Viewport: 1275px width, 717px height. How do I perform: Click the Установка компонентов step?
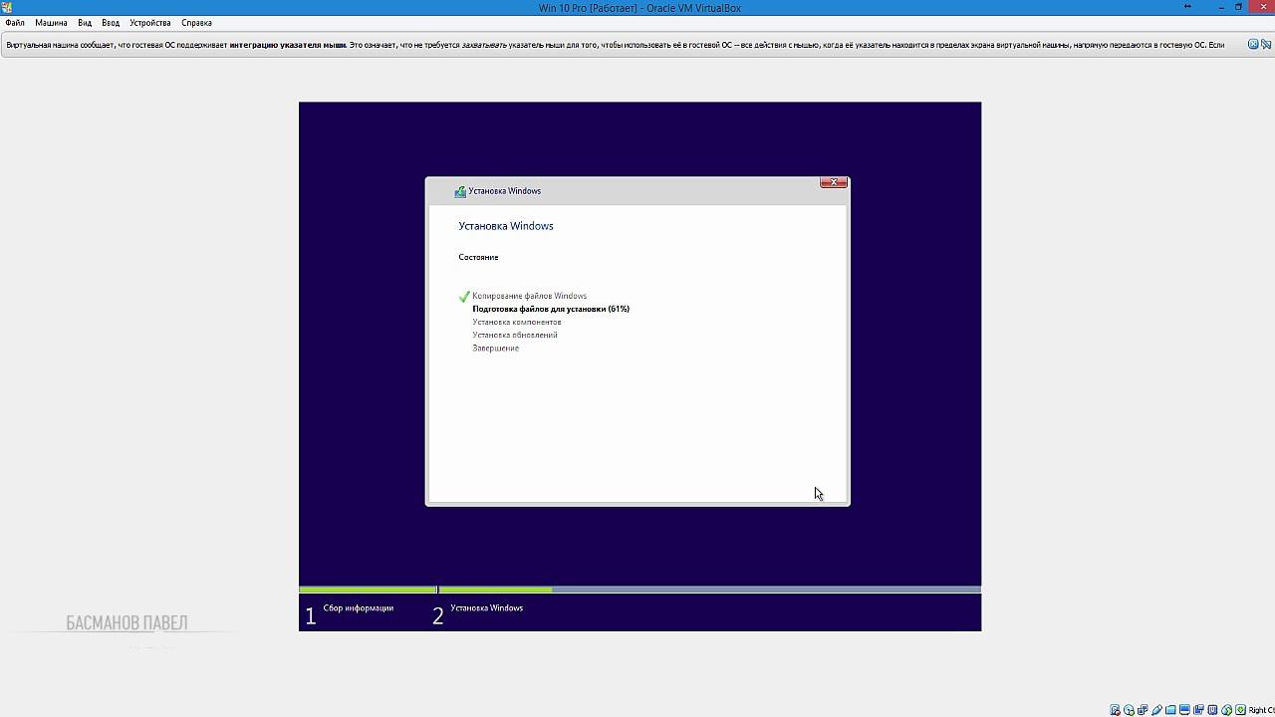point(517,322)
